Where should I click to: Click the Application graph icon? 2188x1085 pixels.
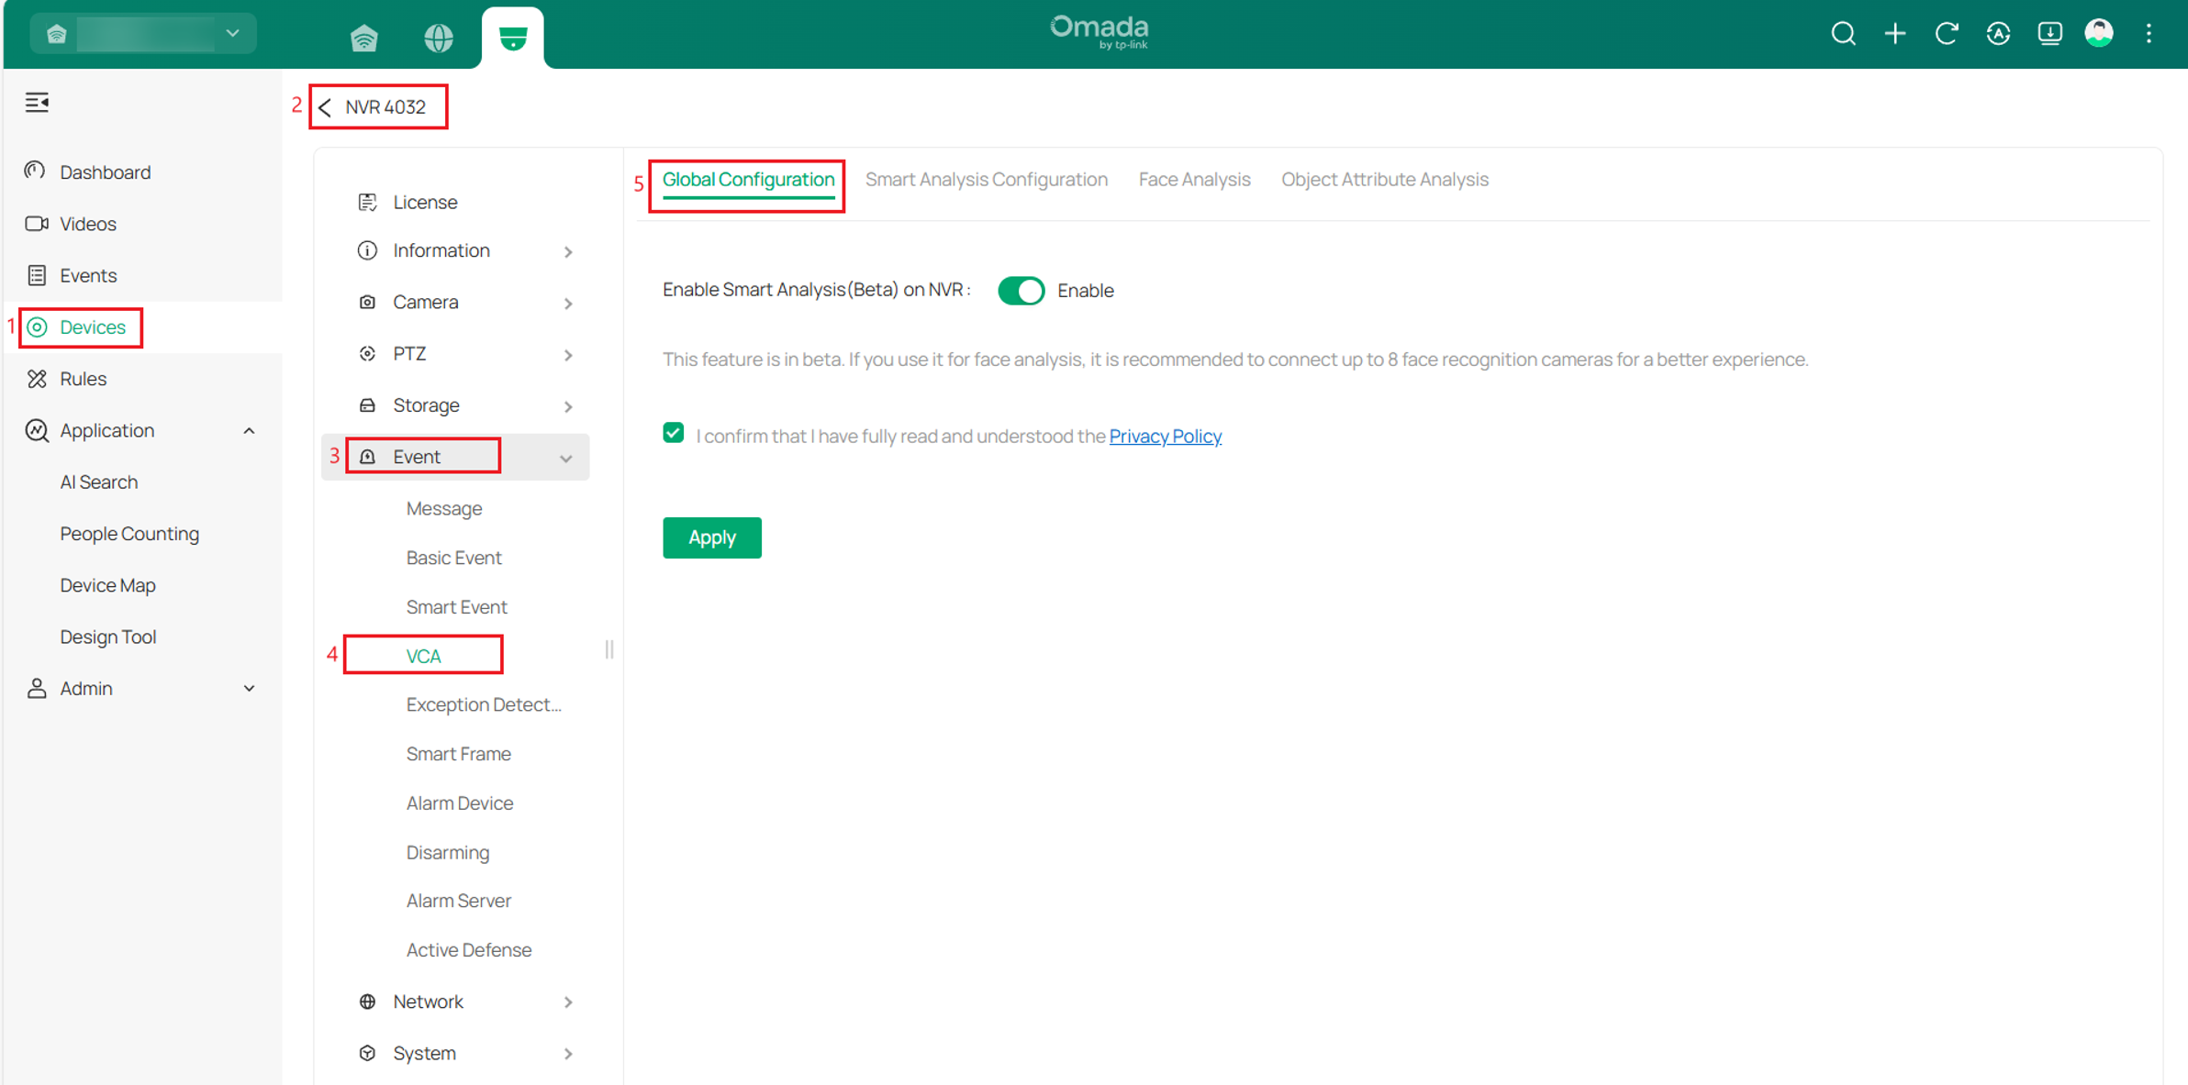pyautogui.click(x=37, y=430)
